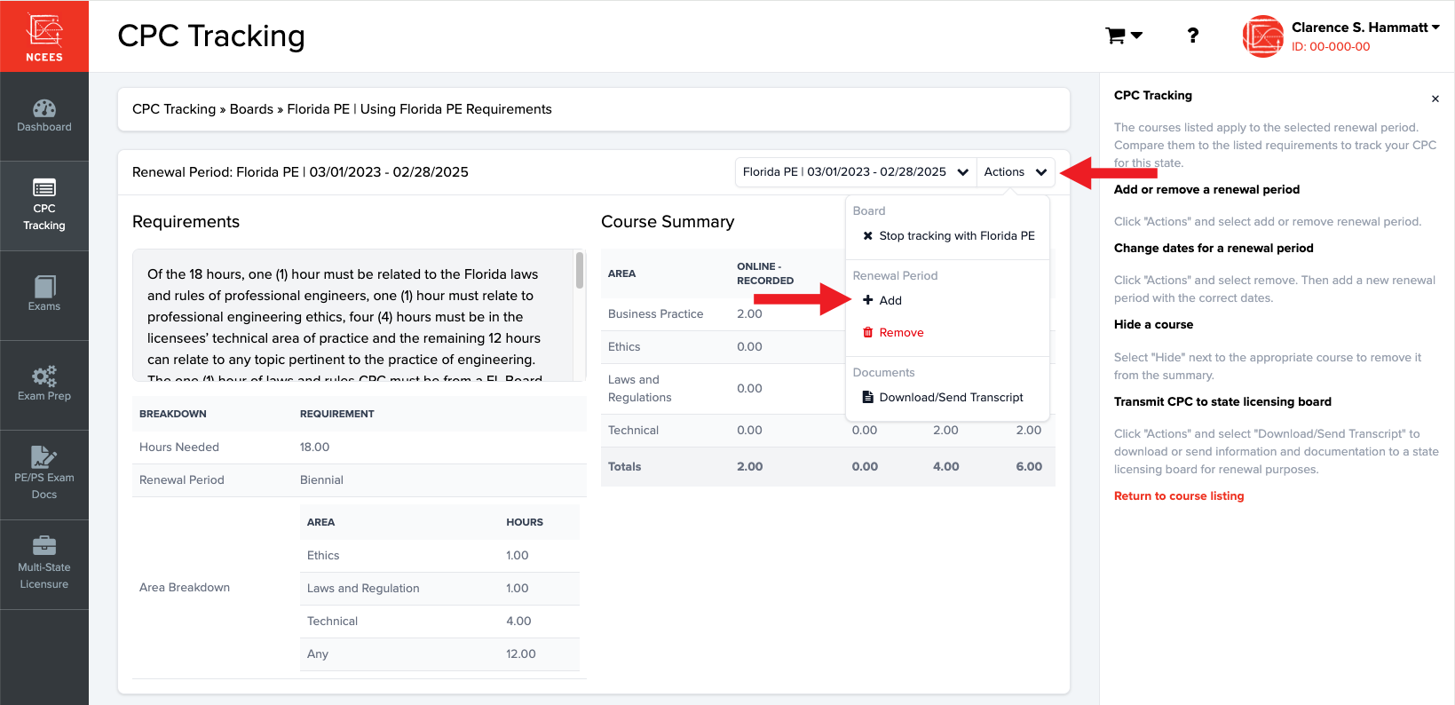Select Stop tracking with Florida PE

[948, 235]
